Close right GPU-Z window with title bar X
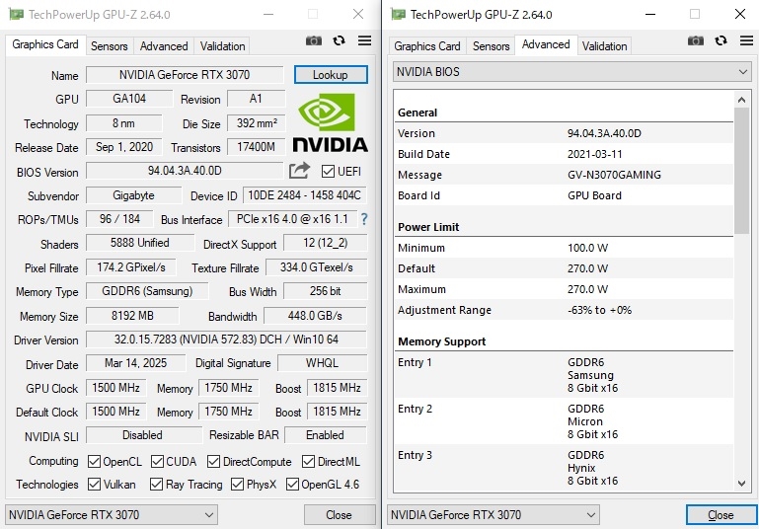This screenshot has height=529, width=759. click(x=740, y=14)
